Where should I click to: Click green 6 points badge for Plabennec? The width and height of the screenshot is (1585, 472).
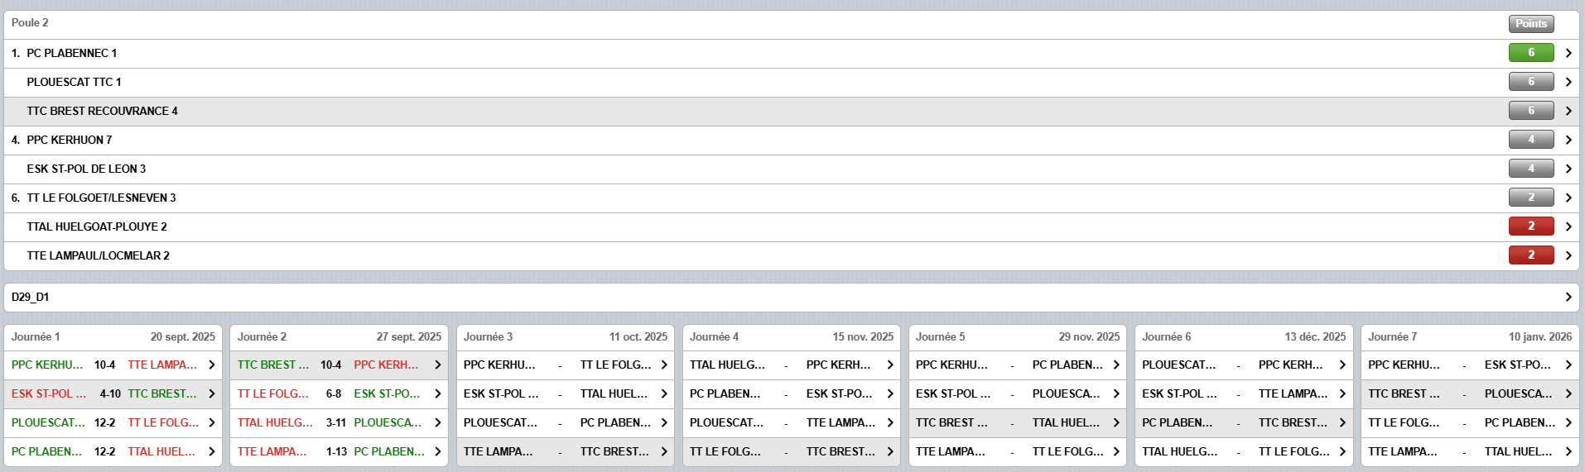1530,53
